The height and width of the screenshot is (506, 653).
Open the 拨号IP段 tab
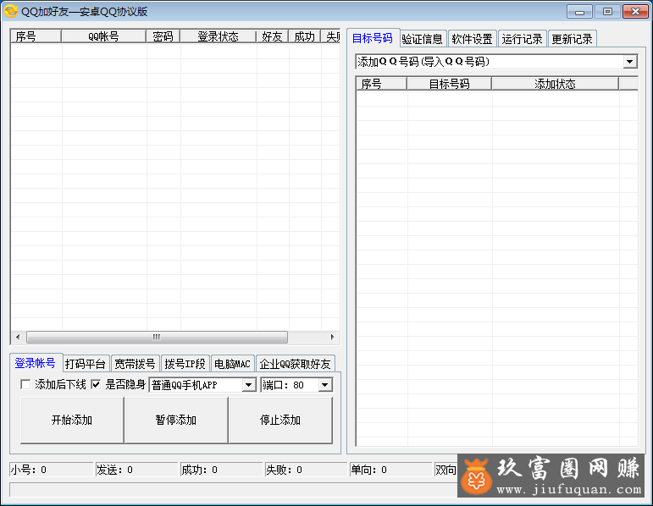[185, 364]
